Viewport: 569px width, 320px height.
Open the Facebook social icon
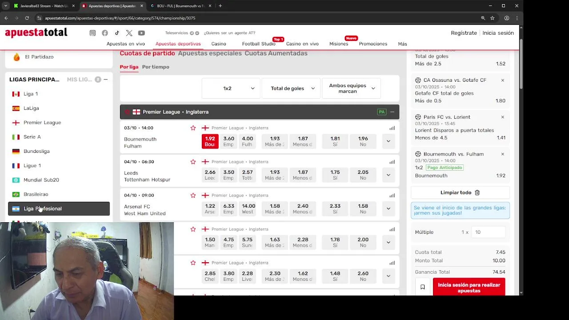point(105,33)
